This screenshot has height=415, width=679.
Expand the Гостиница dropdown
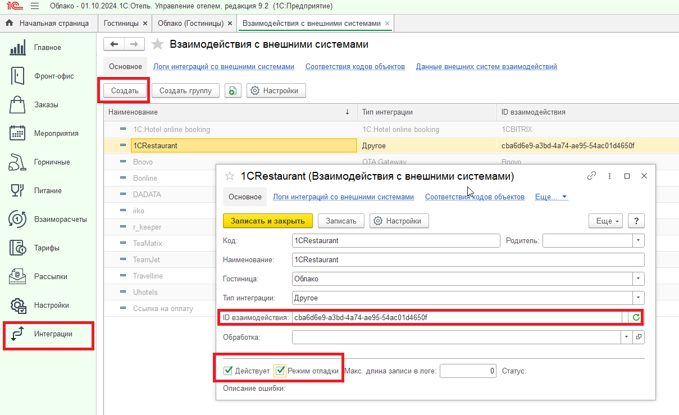click(639, 279)
